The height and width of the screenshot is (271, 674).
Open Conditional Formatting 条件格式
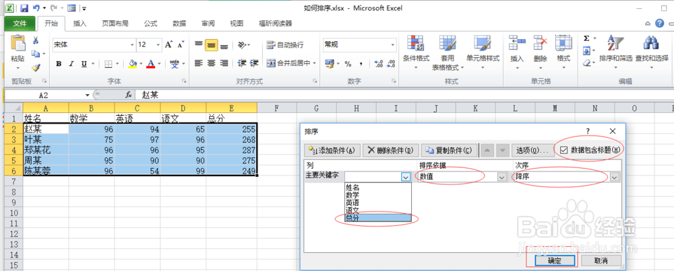click(416, 52)
